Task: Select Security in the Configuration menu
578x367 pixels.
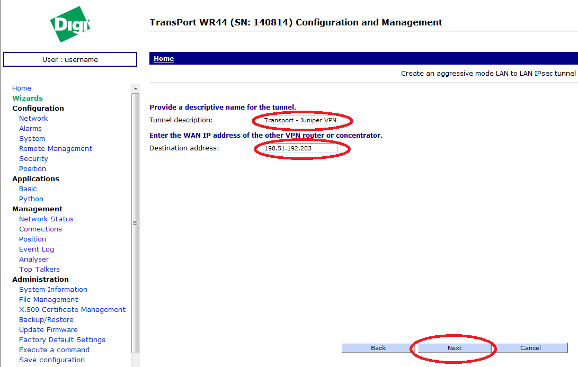Action: (x=33, y=158)
